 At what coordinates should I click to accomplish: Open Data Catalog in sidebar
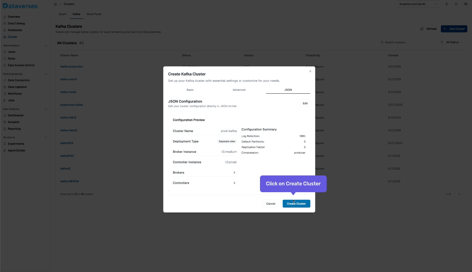(16, 23)
